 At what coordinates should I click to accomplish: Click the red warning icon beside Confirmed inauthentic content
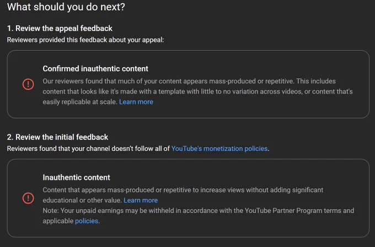point(28,84)
